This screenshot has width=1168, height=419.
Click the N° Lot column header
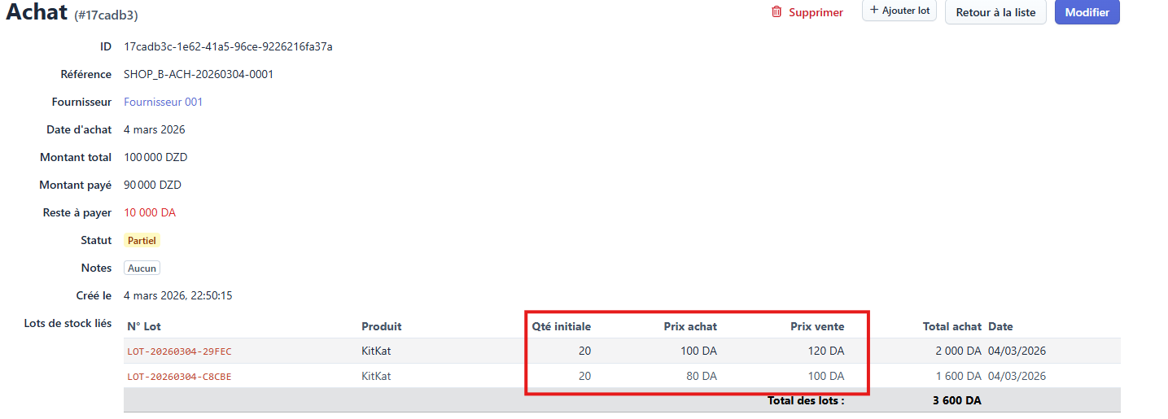coord(144,326)
